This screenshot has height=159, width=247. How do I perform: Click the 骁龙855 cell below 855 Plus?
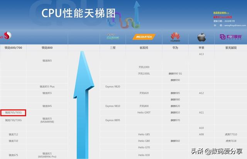[47, 93]
